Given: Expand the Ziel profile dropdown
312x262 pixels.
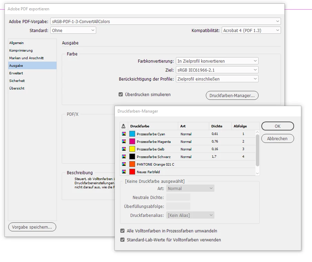Looking at the screenshot, I should click(217, 70).
